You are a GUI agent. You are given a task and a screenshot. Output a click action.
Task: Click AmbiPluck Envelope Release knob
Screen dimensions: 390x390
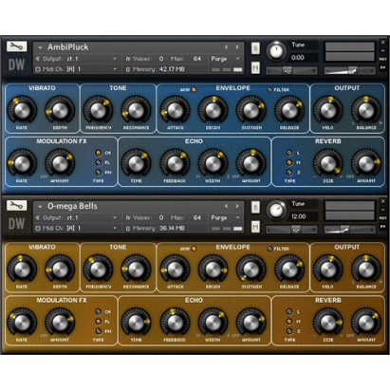(x=289, y=110)
